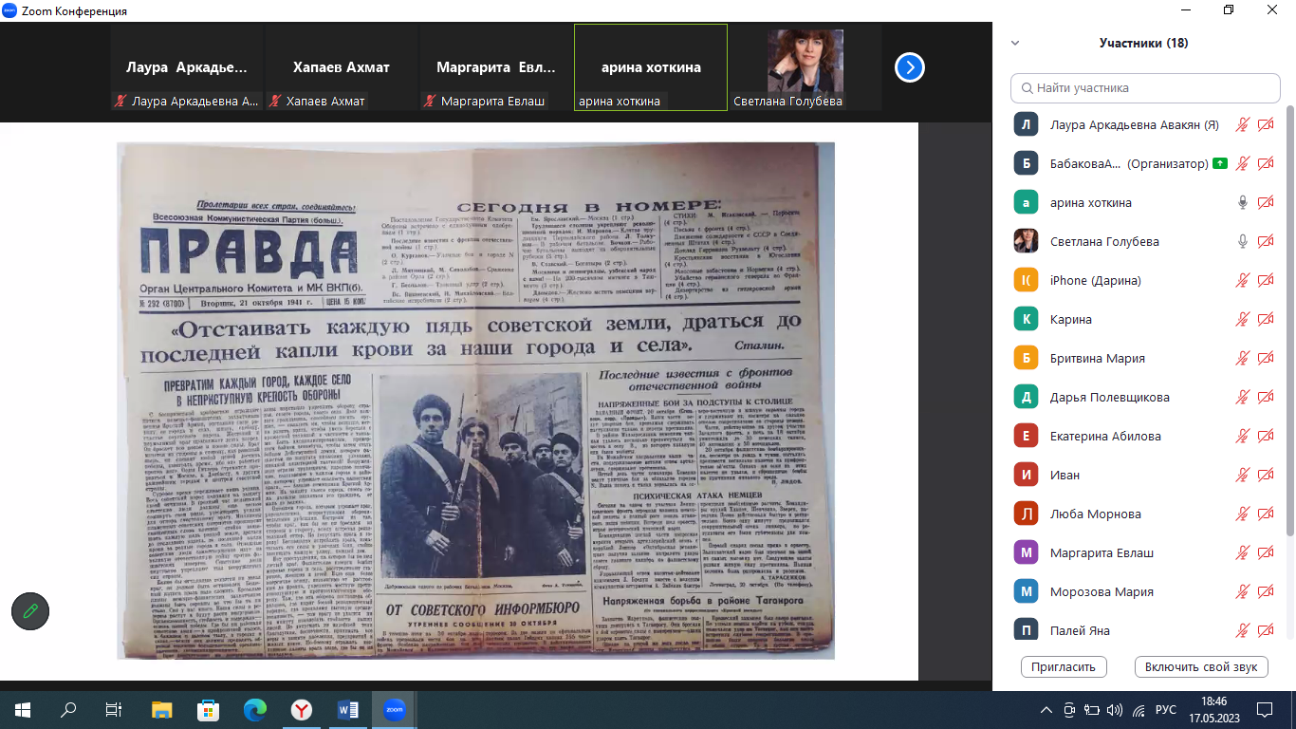The image size is (1296, 729).
Task: Click the Б avatar of the Организатор
Action: pos(1026,163)
